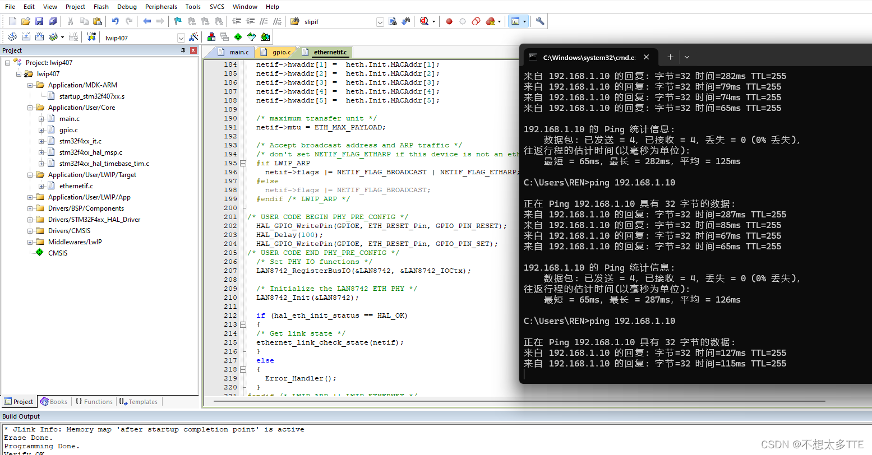The image size is (872, 455).
Task: Build the current target
Action: coord(26,37)
